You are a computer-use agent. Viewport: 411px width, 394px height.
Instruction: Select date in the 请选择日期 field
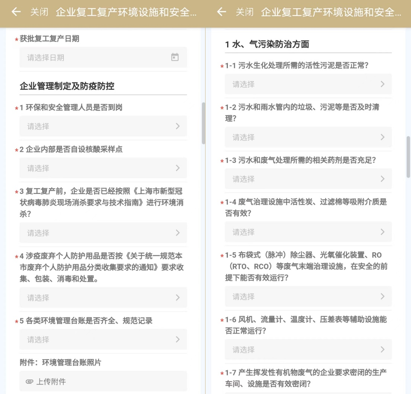point(103,57)
